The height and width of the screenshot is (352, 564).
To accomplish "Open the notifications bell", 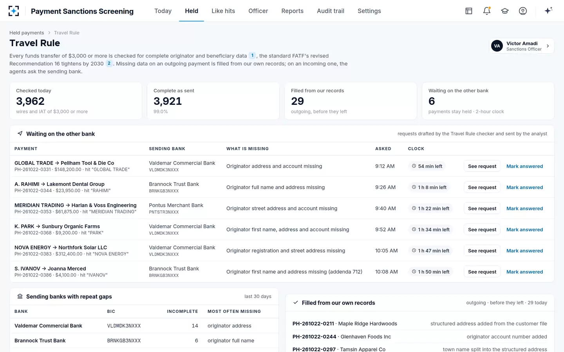I will pos(487,11).
